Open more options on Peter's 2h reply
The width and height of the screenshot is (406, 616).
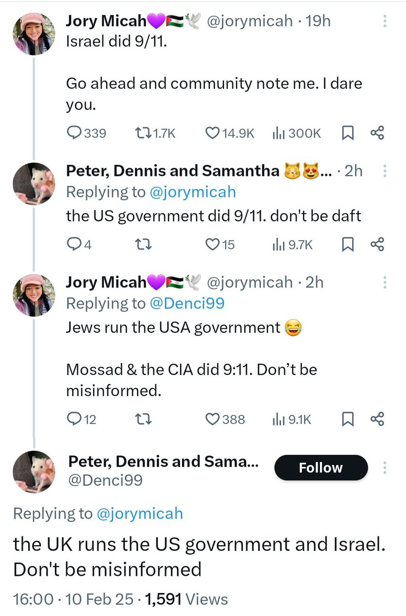[385, 171]
